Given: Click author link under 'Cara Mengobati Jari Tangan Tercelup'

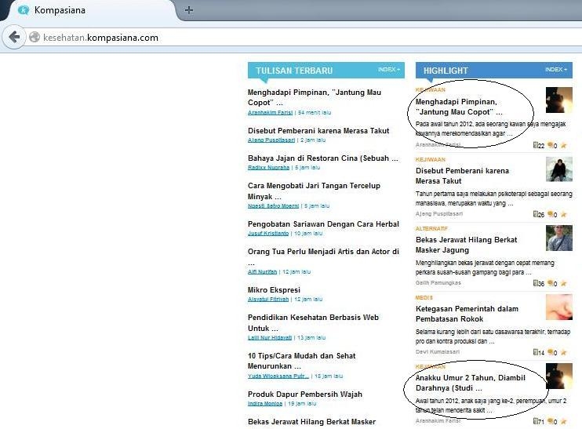Looking at the screenshot, I should click(x=273, y=205).
